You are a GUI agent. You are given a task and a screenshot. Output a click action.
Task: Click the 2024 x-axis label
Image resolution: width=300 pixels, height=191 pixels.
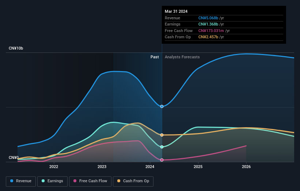point(150,167)
